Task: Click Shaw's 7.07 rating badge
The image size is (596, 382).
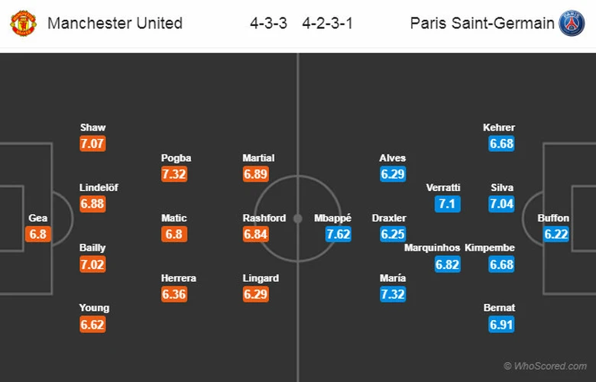Action: point(93,144)
